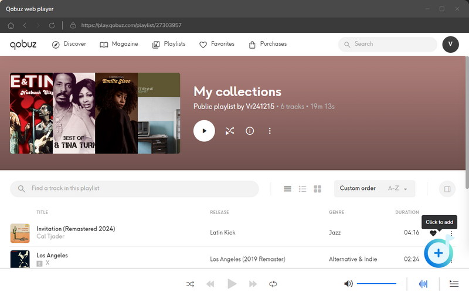Shuffle the playlist from header
Viewport: 469px width, 299px height.
point(230,131)
